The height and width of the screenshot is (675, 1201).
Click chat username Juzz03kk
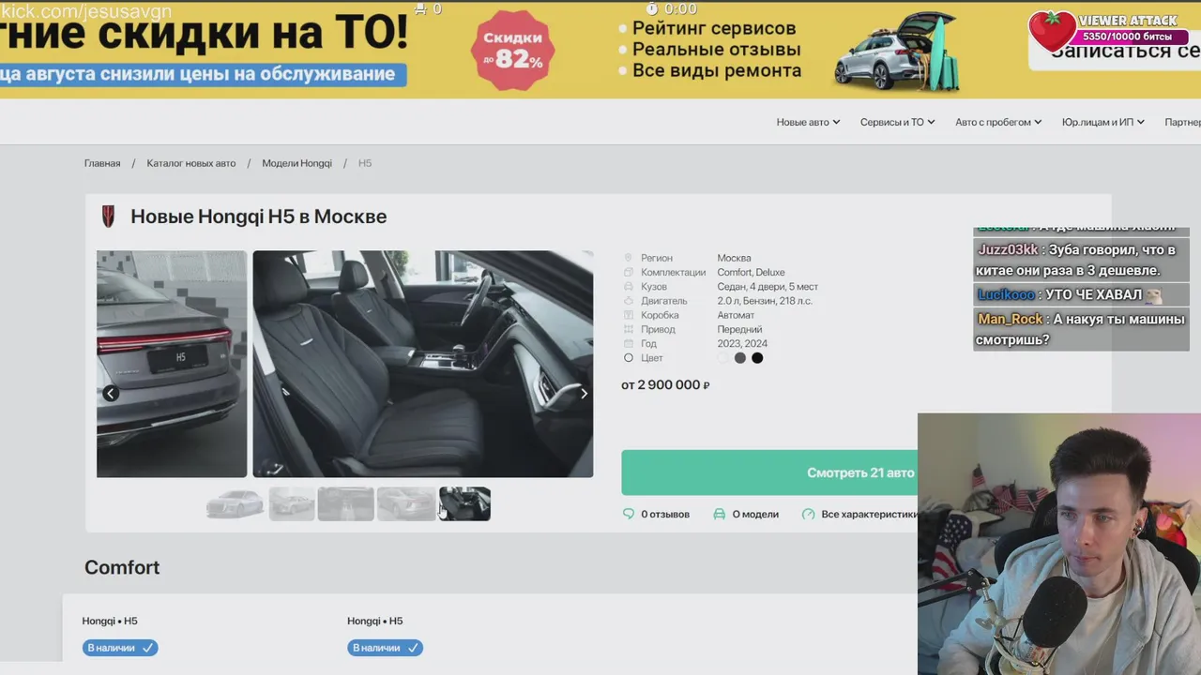tap(1008, 249)
